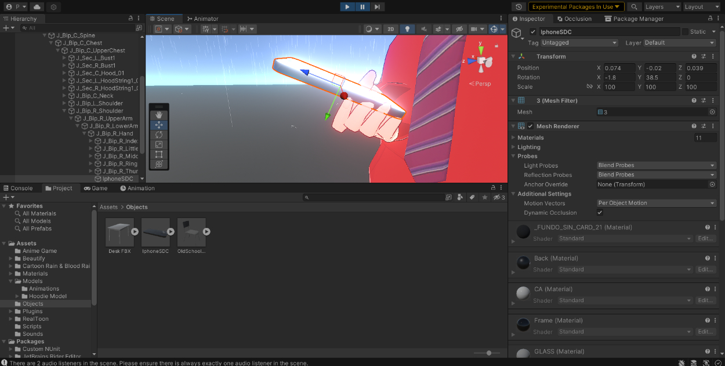Select the Rect tool in scene overlay
The width and height of the screenshot is (725, 366).
click(x=159, y=154)
